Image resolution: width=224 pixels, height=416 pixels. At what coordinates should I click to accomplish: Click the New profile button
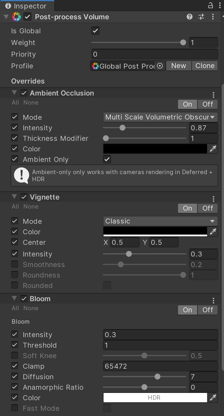pyautogui.click(x=178, y=65)
